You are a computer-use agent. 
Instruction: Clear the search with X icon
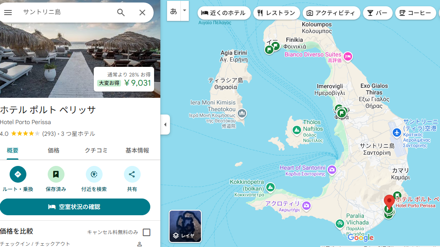(x=142, y=13)
